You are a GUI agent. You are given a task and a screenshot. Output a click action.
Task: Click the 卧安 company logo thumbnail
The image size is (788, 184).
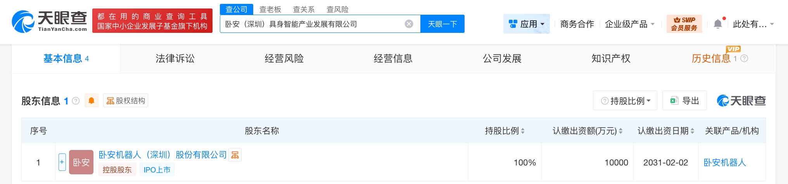81,162
